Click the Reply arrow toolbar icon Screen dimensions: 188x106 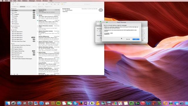tap(51, 4)
